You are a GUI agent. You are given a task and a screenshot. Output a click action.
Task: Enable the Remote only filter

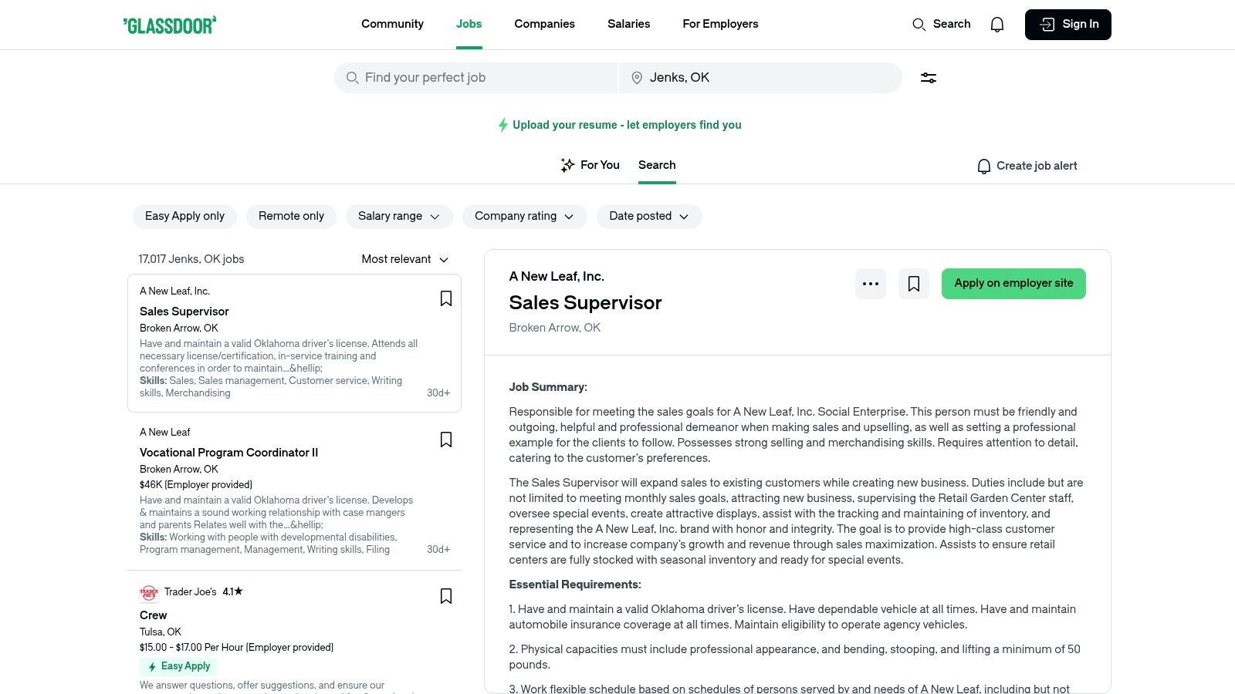pyautogui.click(x=291, y=217)
